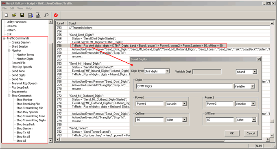Open the Help menu
This screenshot has width=277, height=149.
tap(28, 8)
